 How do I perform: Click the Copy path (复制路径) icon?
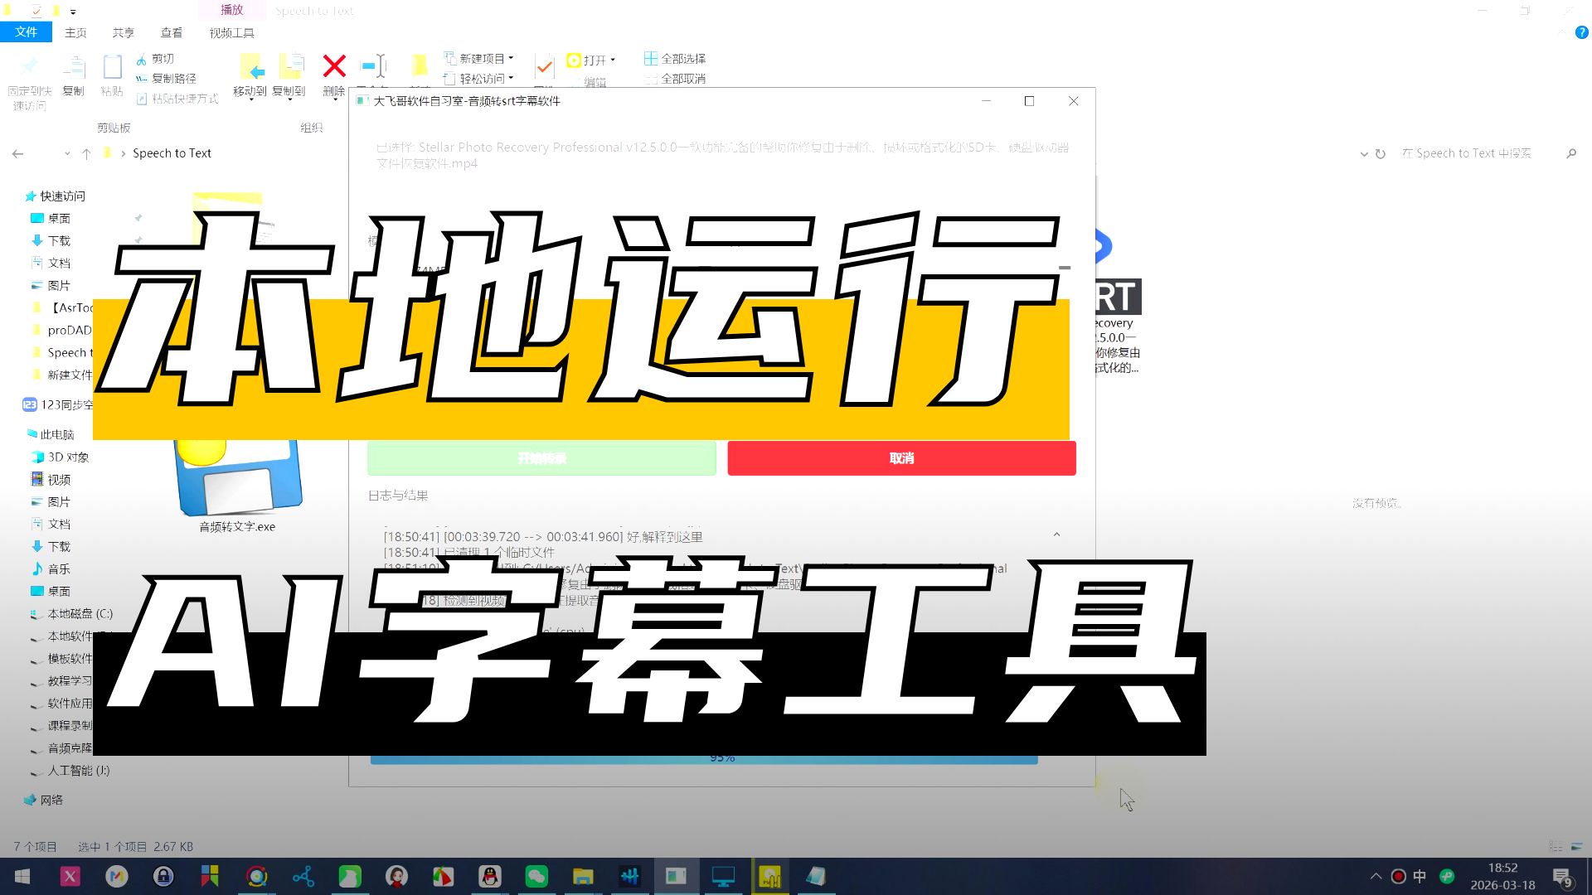pos(142,79)
